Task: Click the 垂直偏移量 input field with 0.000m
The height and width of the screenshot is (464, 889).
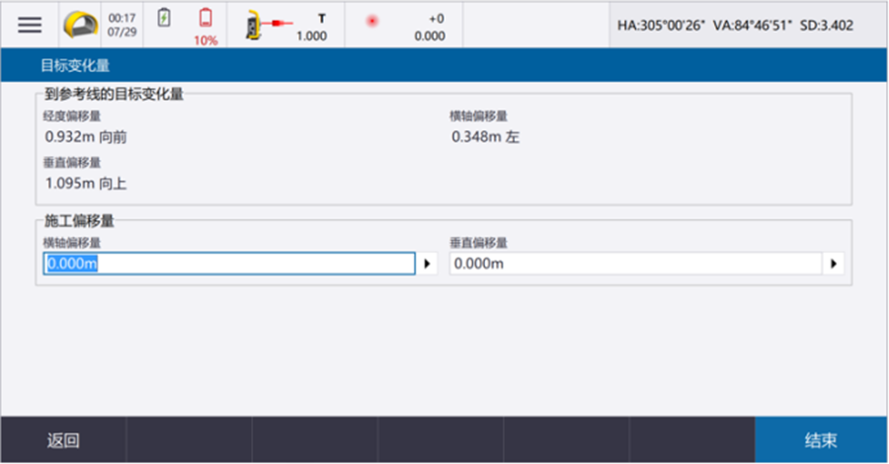Action: [635, 264]
